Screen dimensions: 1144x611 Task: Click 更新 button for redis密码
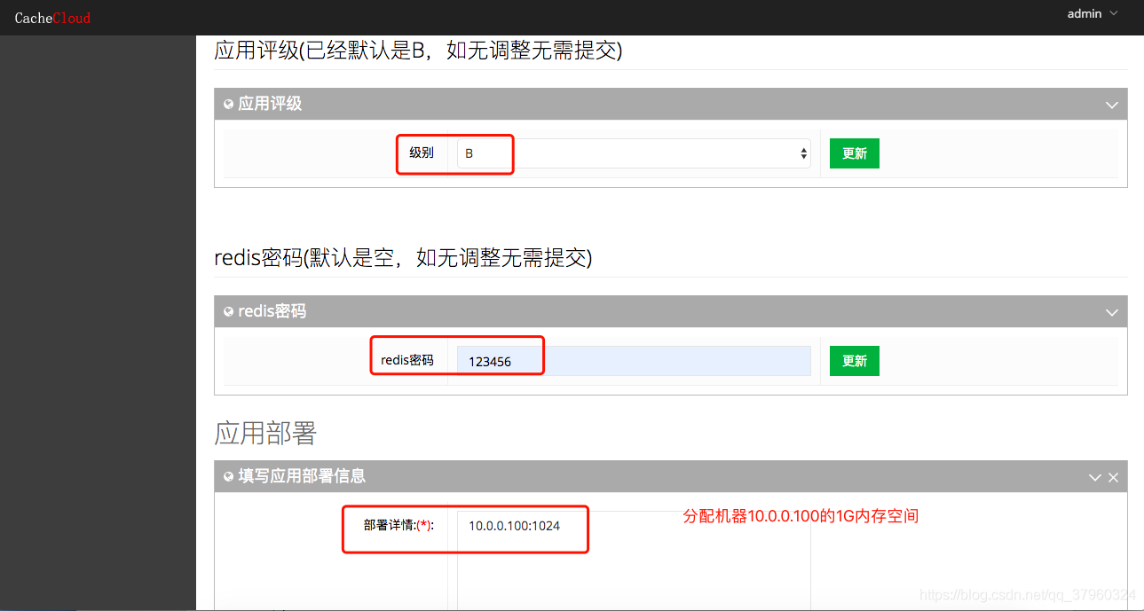854,361
